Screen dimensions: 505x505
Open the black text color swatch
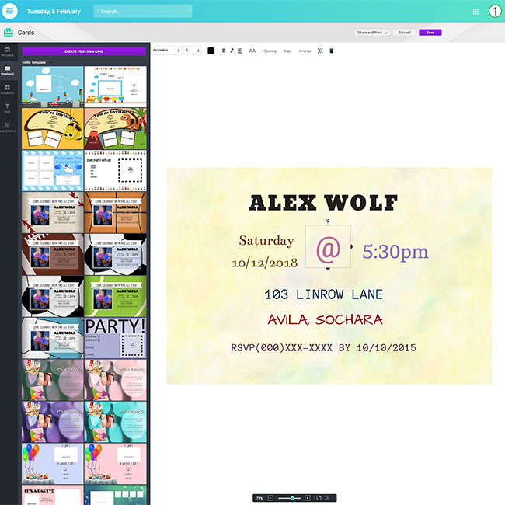click(x=211, y=50)
